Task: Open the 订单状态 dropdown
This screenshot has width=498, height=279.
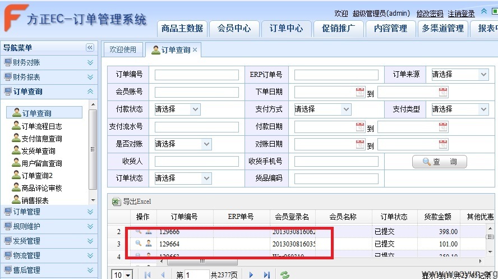Action: [x=206, y=179]
